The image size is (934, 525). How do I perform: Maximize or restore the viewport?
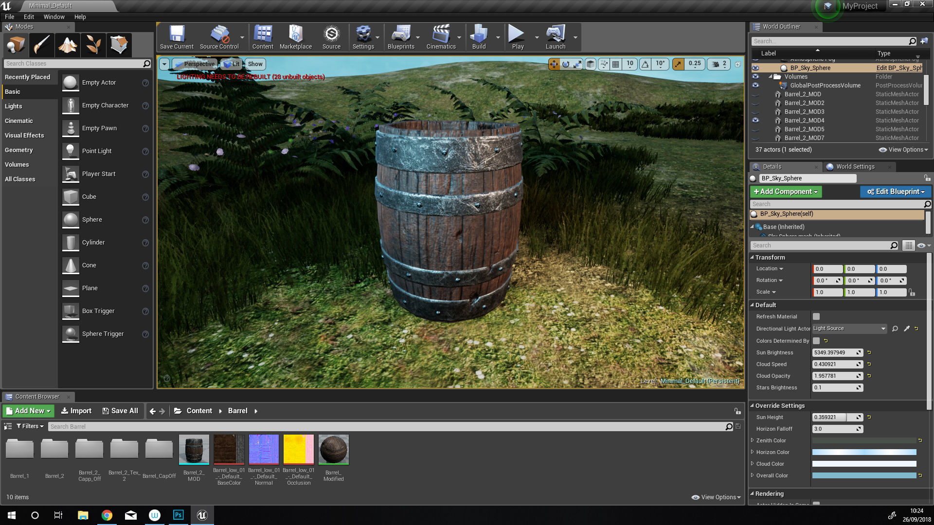(x=737, y=64)
